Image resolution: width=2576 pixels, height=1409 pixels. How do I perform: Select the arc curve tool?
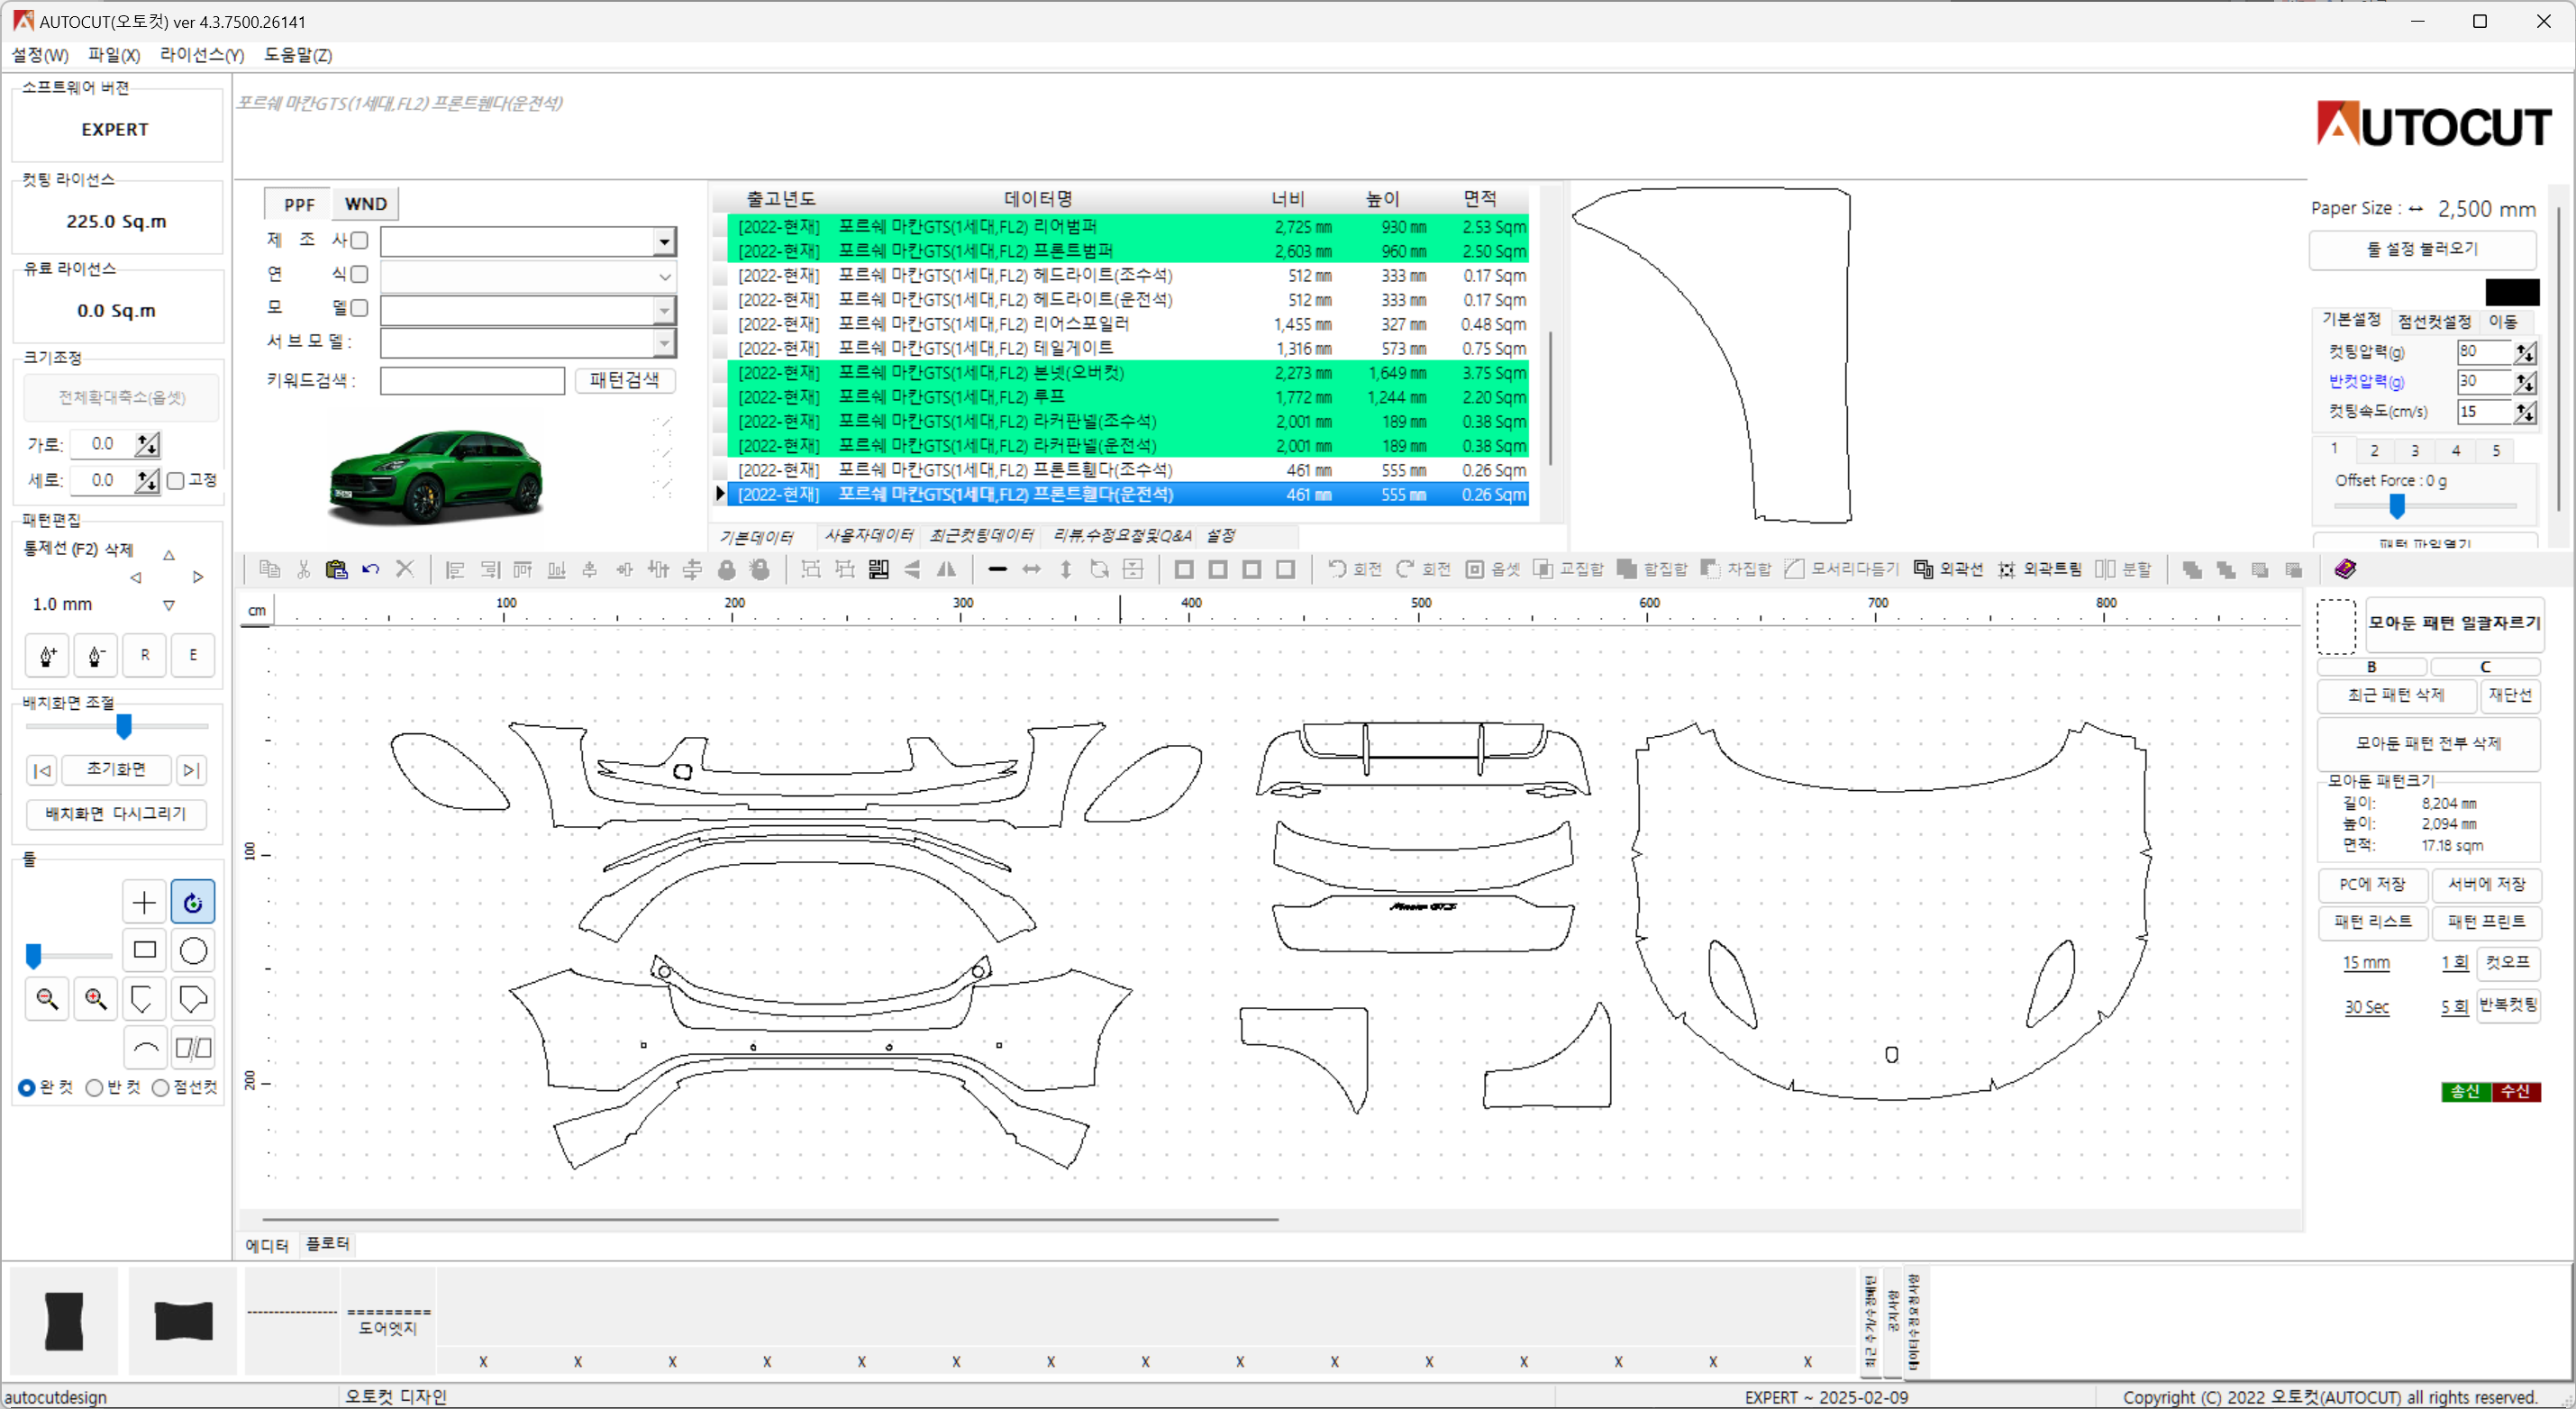[144, 1048]
